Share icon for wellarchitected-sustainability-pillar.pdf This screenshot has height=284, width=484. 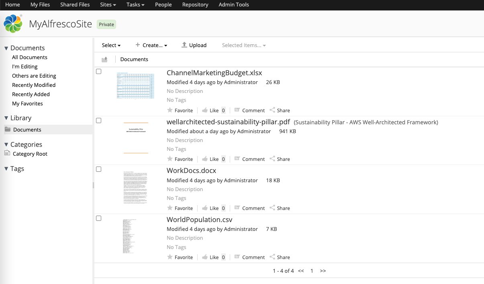272,159
